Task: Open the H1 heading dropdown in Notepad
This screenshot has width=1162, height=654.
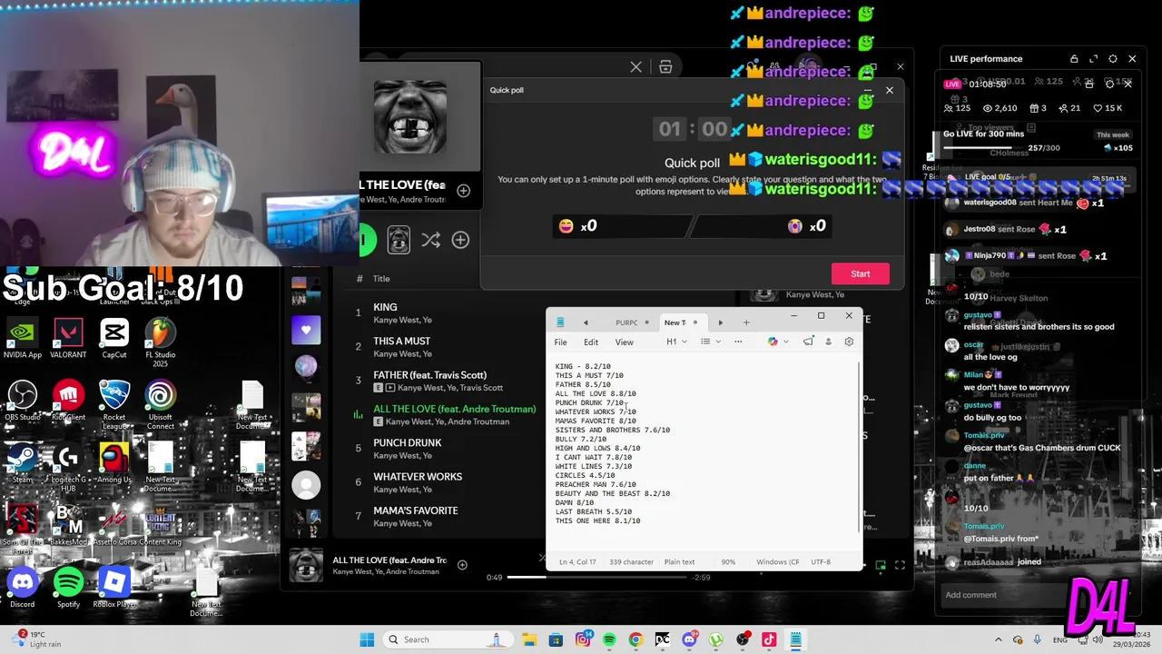Action: 676,342
